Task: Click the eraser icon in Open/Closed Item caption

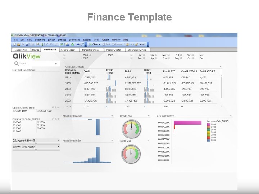Action: click(58, 107)
